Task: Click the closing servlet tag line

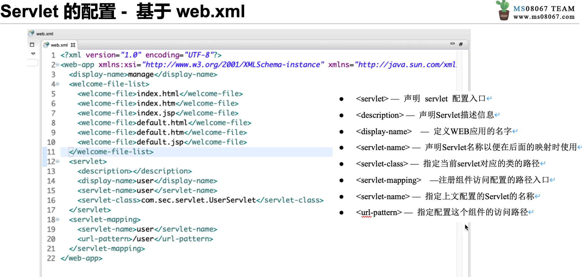Action: click(x=90, y=210)
